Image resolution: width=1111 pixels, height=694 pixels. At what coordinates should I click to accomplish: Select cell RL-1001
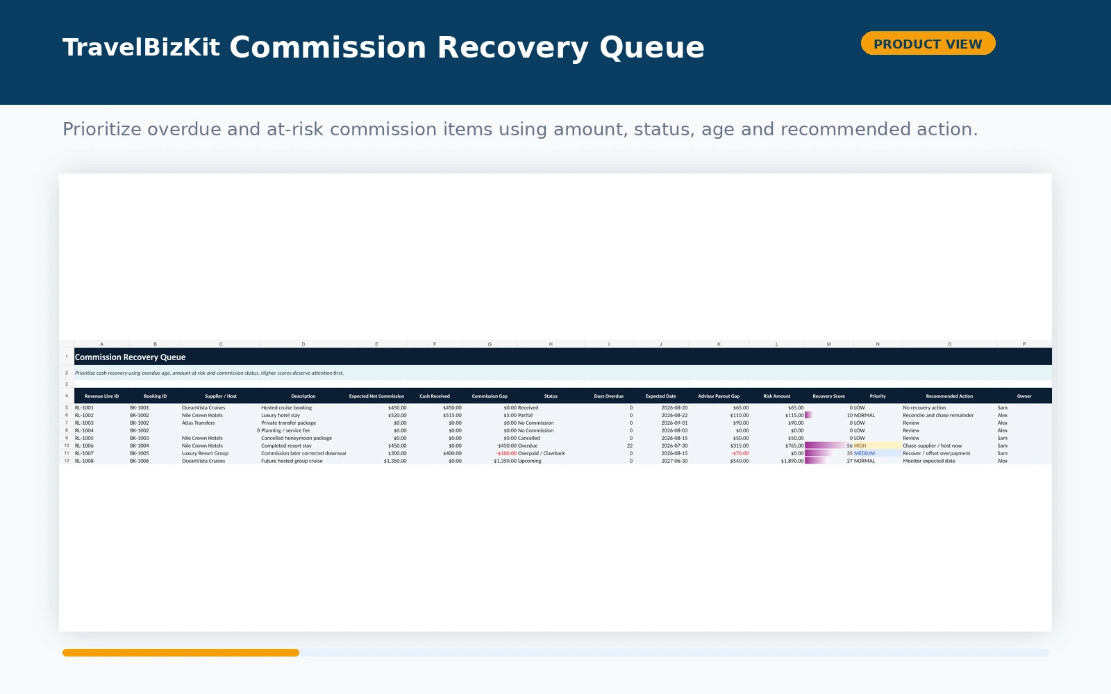pyautogui.click(x=101, y=407)
